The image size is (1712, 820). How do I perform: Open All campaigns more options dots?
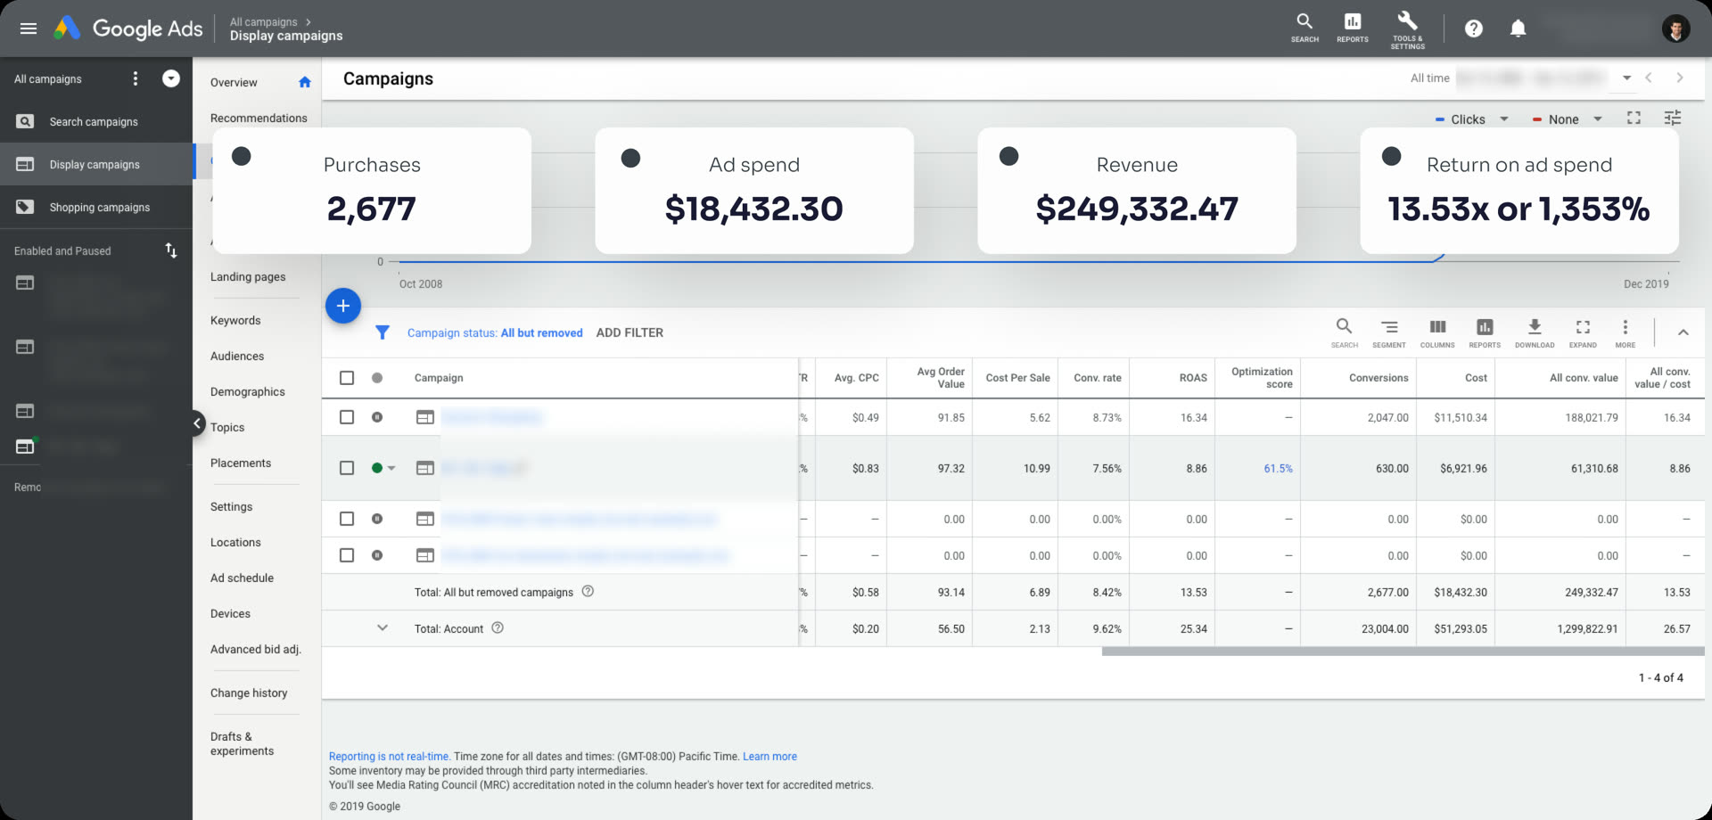[x=136, y=78]
